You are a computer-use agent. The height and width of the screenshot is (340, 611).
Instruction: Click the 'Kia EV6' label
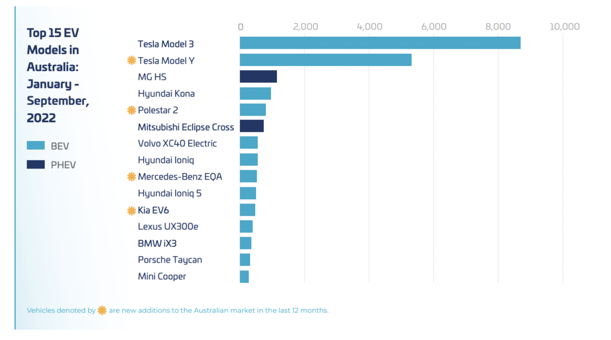153,210
